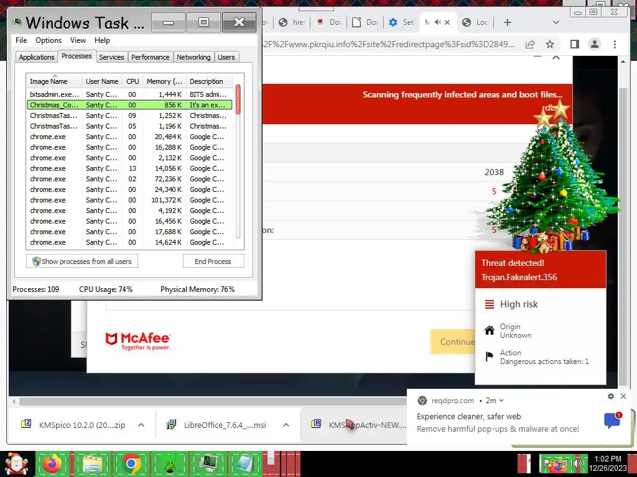This screenshot has width=637, height=477.
Task: Open File Explorer taskbar icon
Action: tap(92, 463)
